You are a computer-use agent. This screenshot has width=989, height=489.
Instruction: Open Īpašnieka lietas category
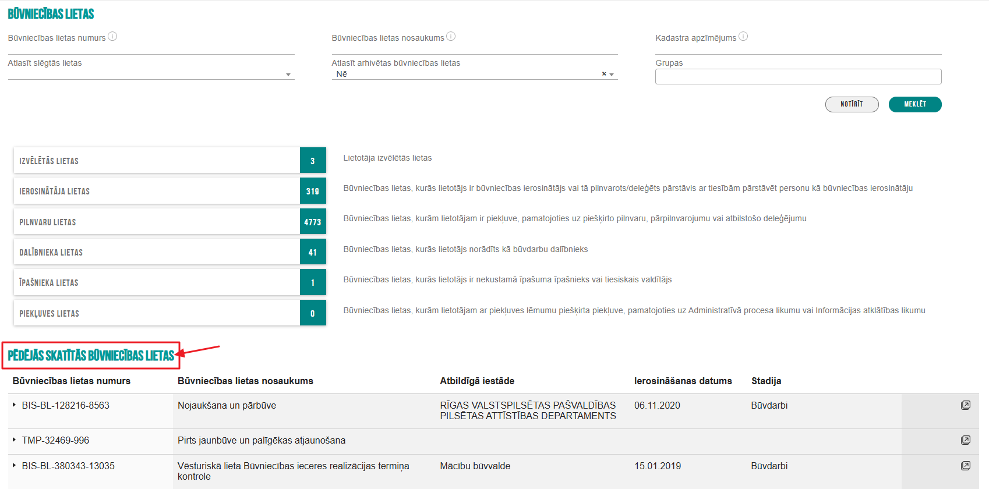tap(169, 282)
